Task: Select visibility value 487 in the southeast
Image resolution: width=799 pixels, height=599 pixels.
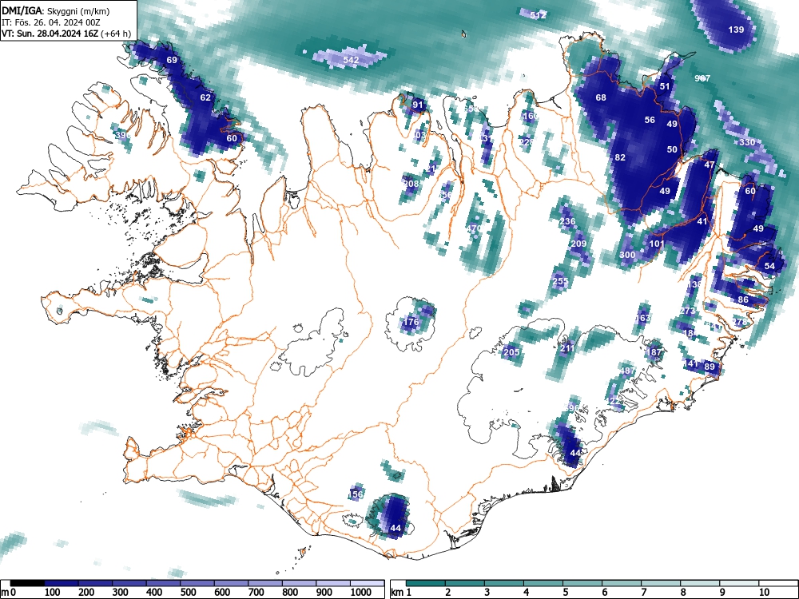Action: pyautogui.click(x=627, y=371)
